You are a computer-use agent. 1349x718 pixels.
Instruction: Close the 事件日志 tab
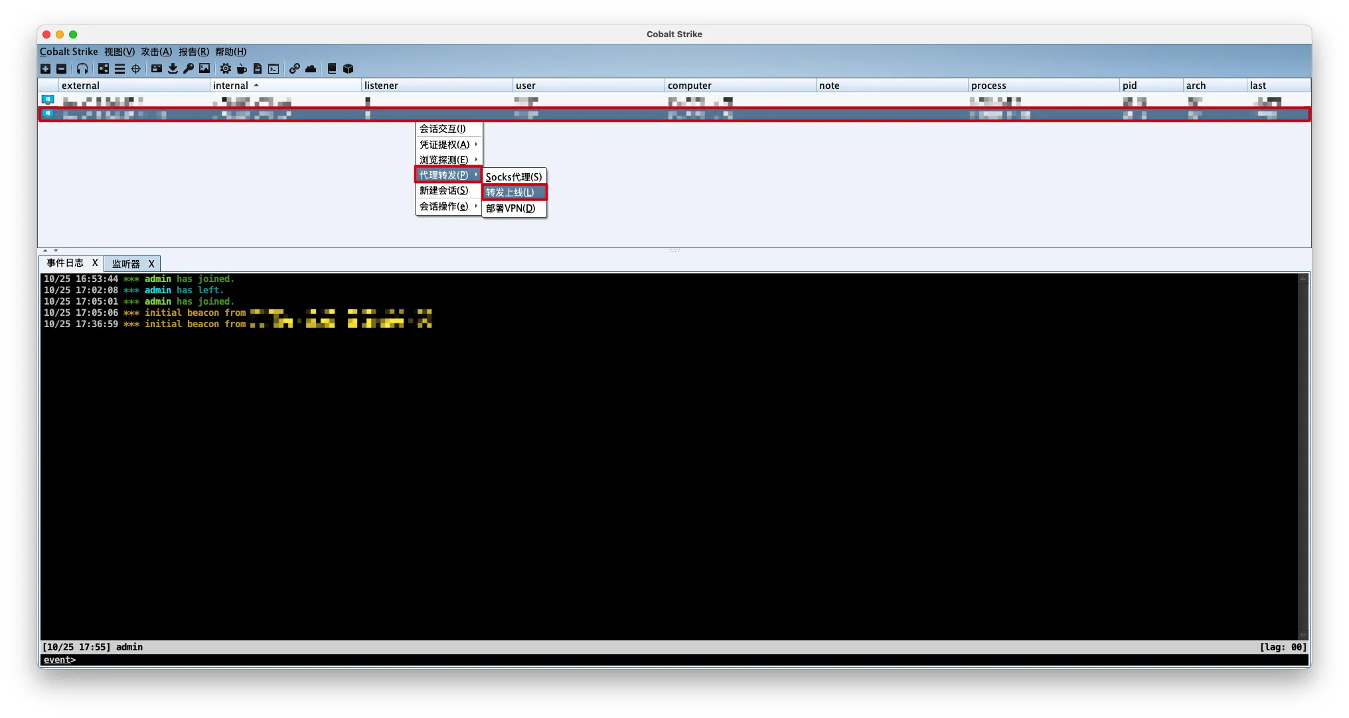pos(95,263)
